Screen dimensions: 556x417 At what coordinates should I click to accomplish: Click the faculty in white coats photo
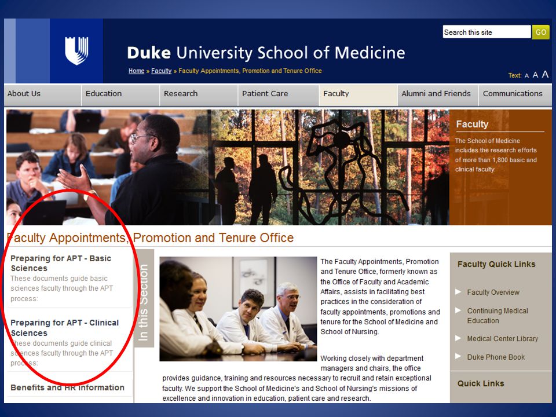coord(238,309)
